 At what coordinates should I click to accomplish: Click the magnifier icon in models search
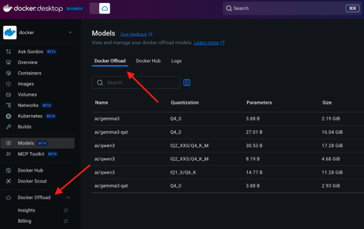[100, 82]
